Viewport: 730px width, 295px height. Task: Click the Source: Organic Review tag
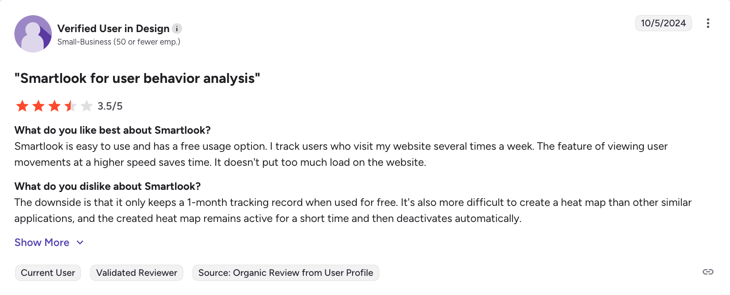(285, 273)
